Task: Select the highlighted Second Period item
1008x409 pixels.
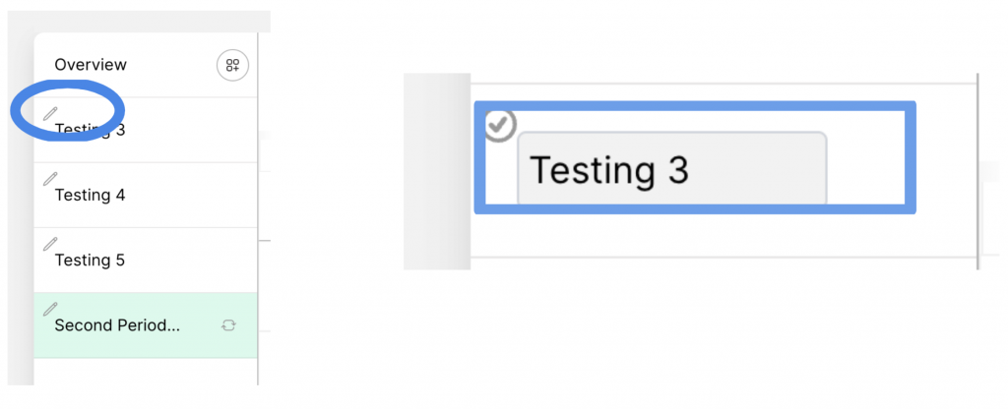Action: [118, 325]
